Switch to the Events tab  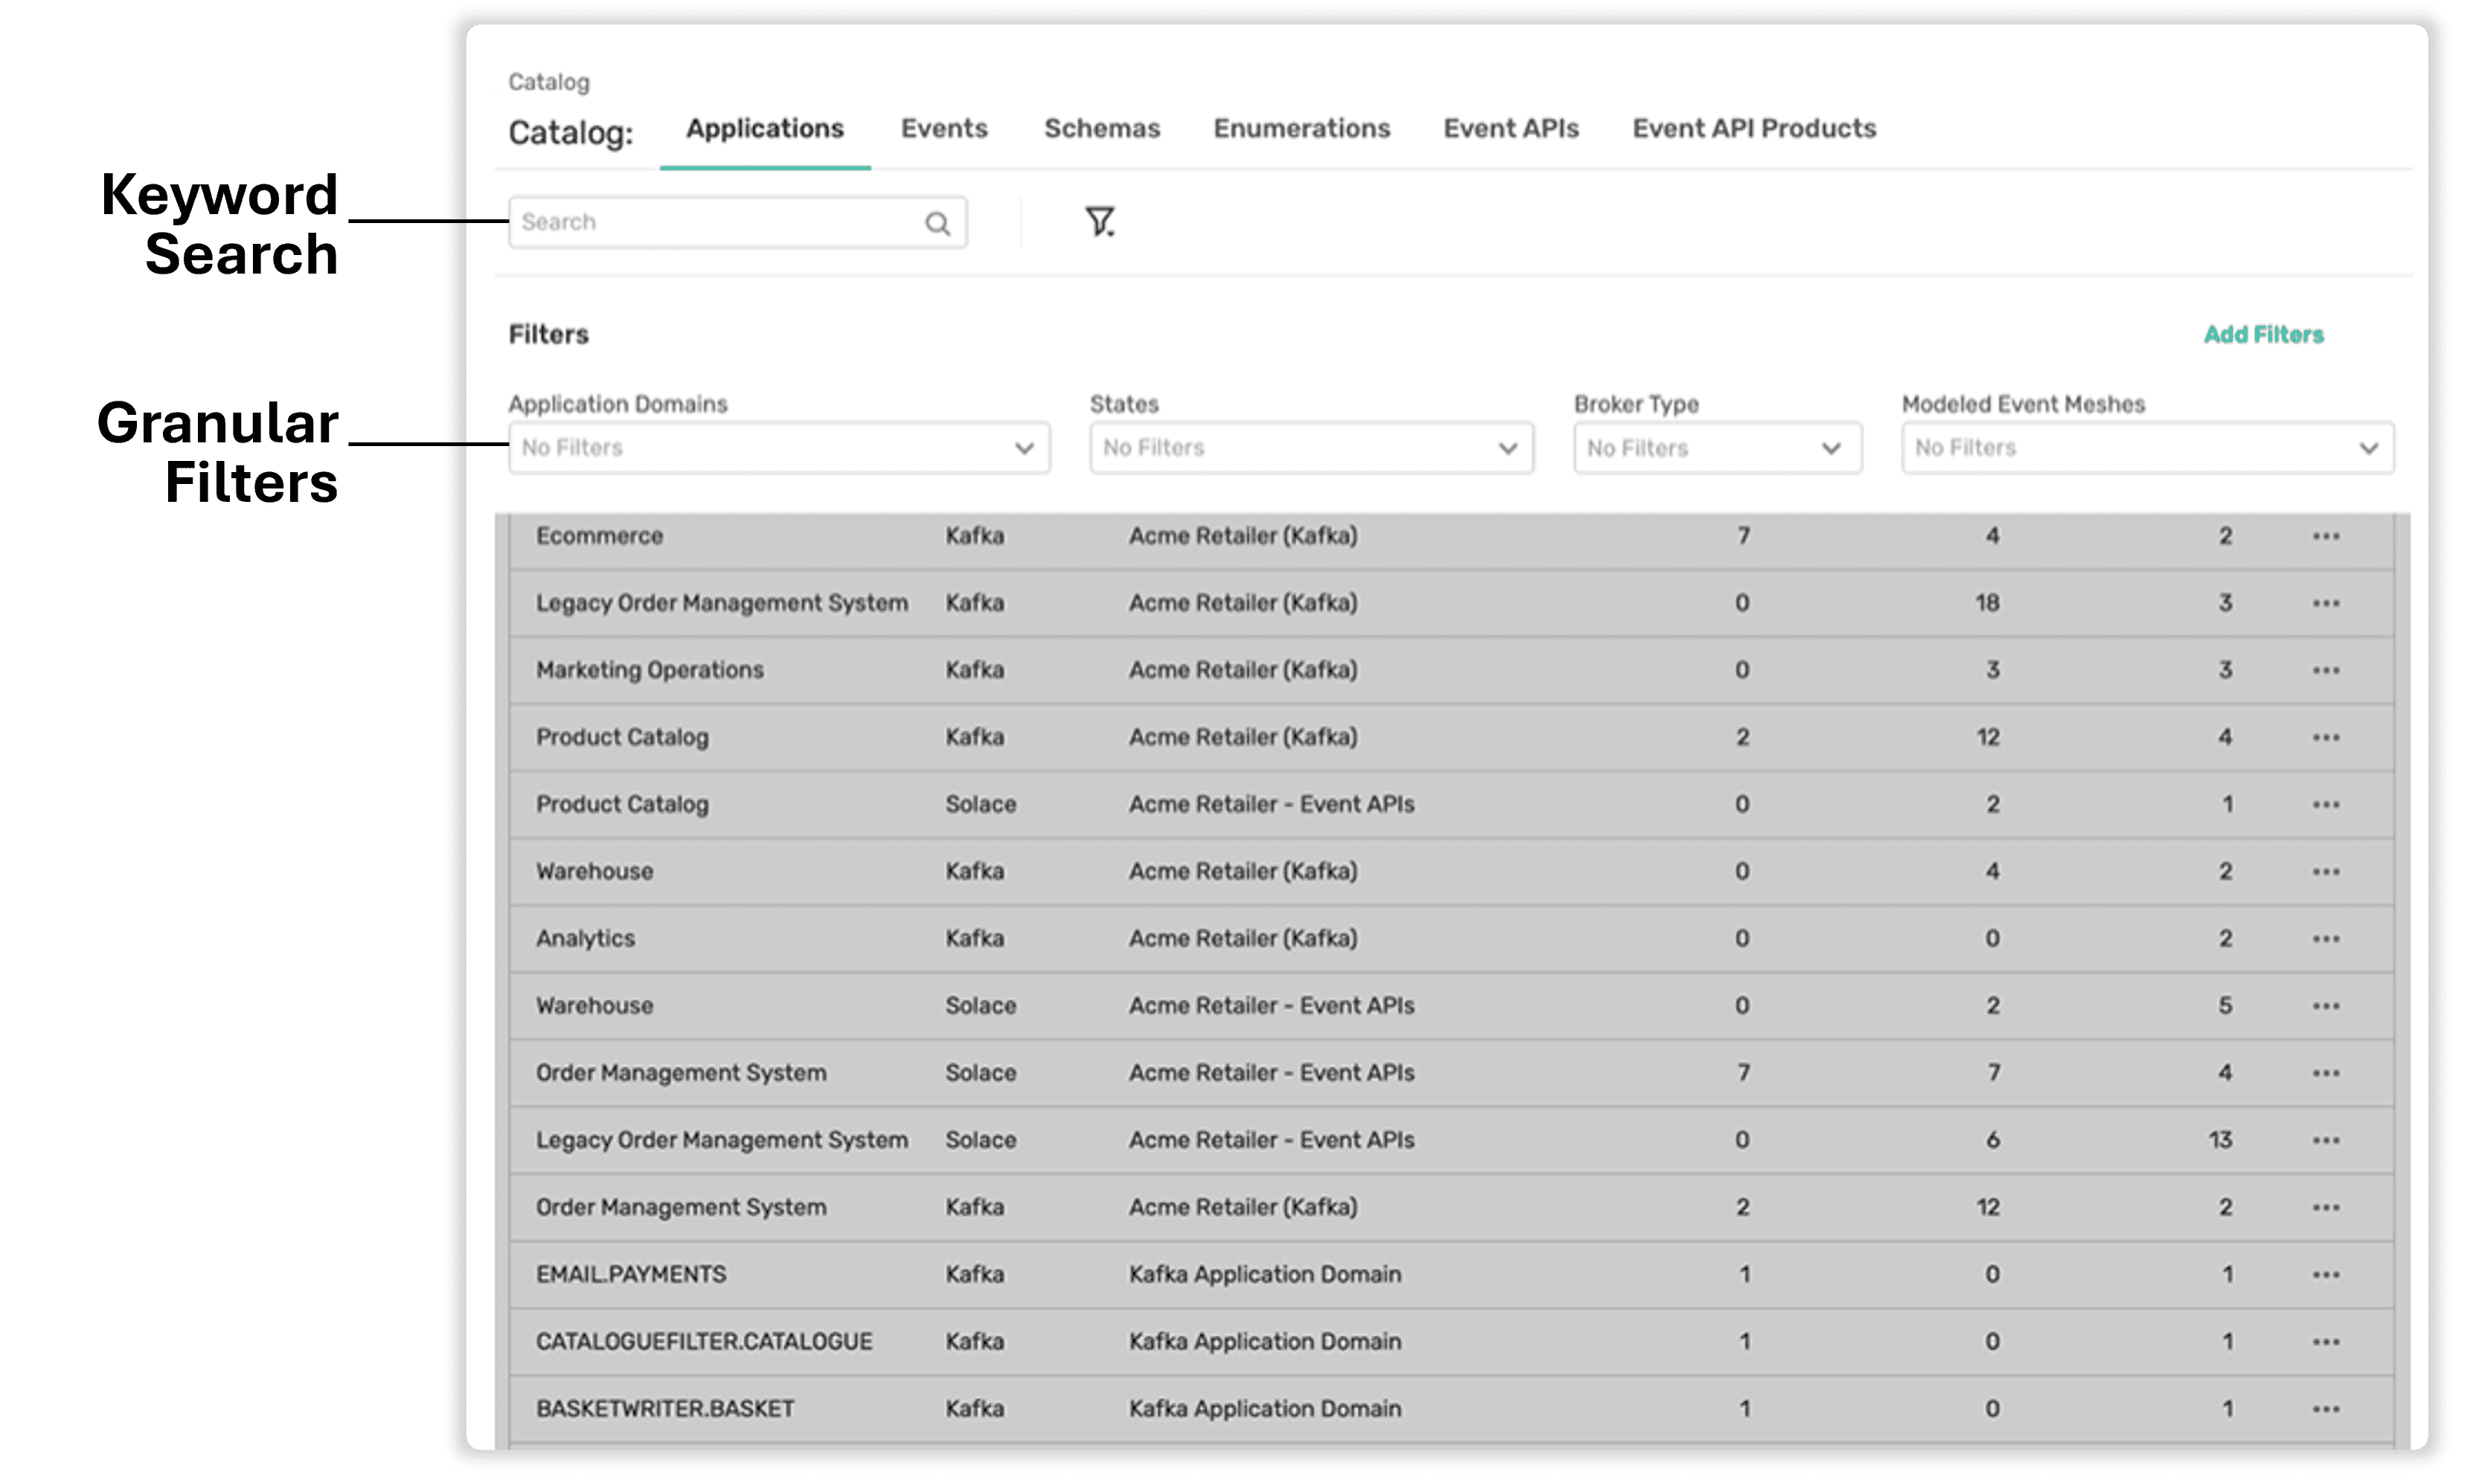point(943,129)
